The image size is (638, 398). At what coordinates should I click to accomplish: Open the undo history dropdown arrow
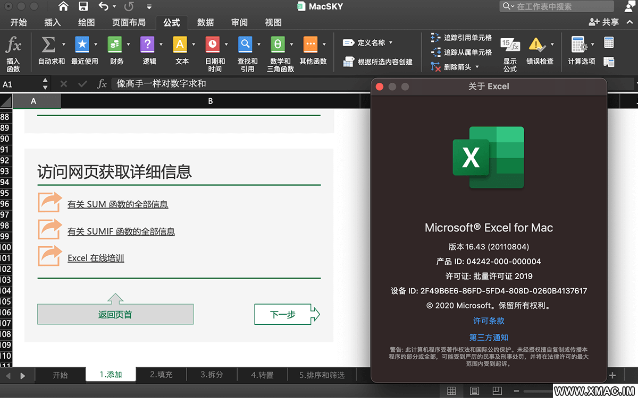coord(114,7)
